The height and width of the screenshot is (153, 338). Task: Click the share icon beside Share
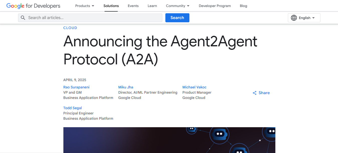(255, 93)
